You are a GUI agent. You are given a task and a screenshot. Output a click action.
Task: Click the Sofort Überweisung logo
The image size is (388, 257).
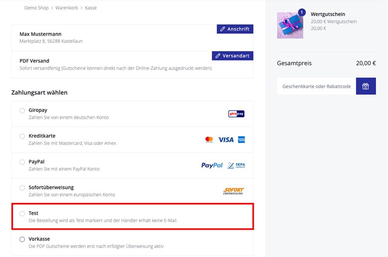pyautogui.click(x=233, y=191)
